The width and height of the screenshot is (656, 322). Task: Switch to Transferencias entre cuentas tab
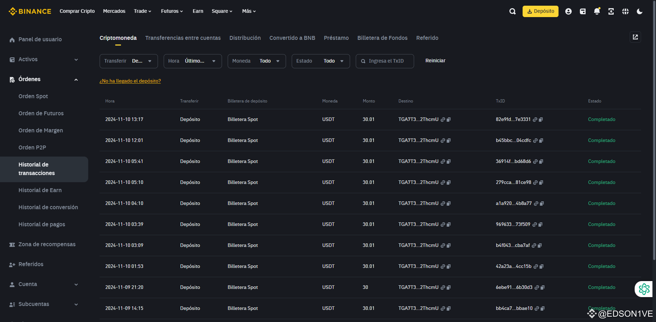(183, 38)
